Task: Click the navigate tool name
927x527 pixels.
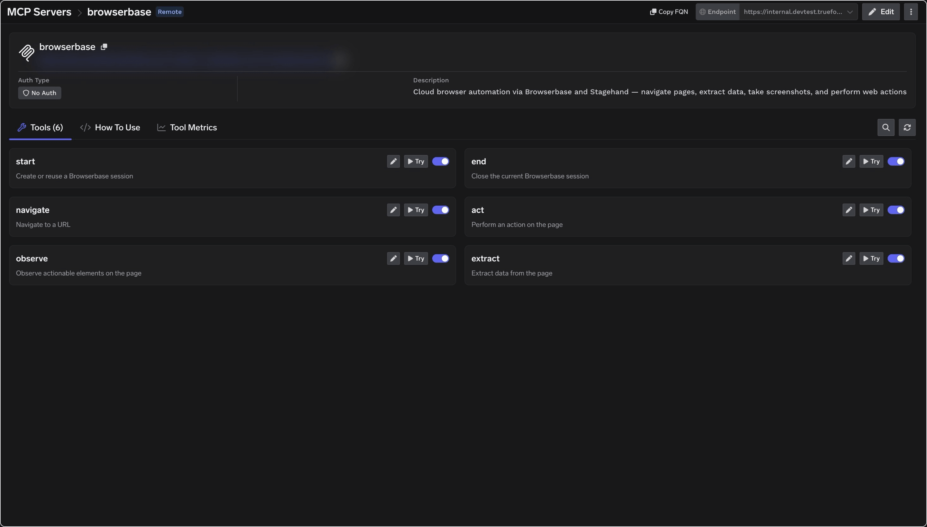Action: click(33, 210)
